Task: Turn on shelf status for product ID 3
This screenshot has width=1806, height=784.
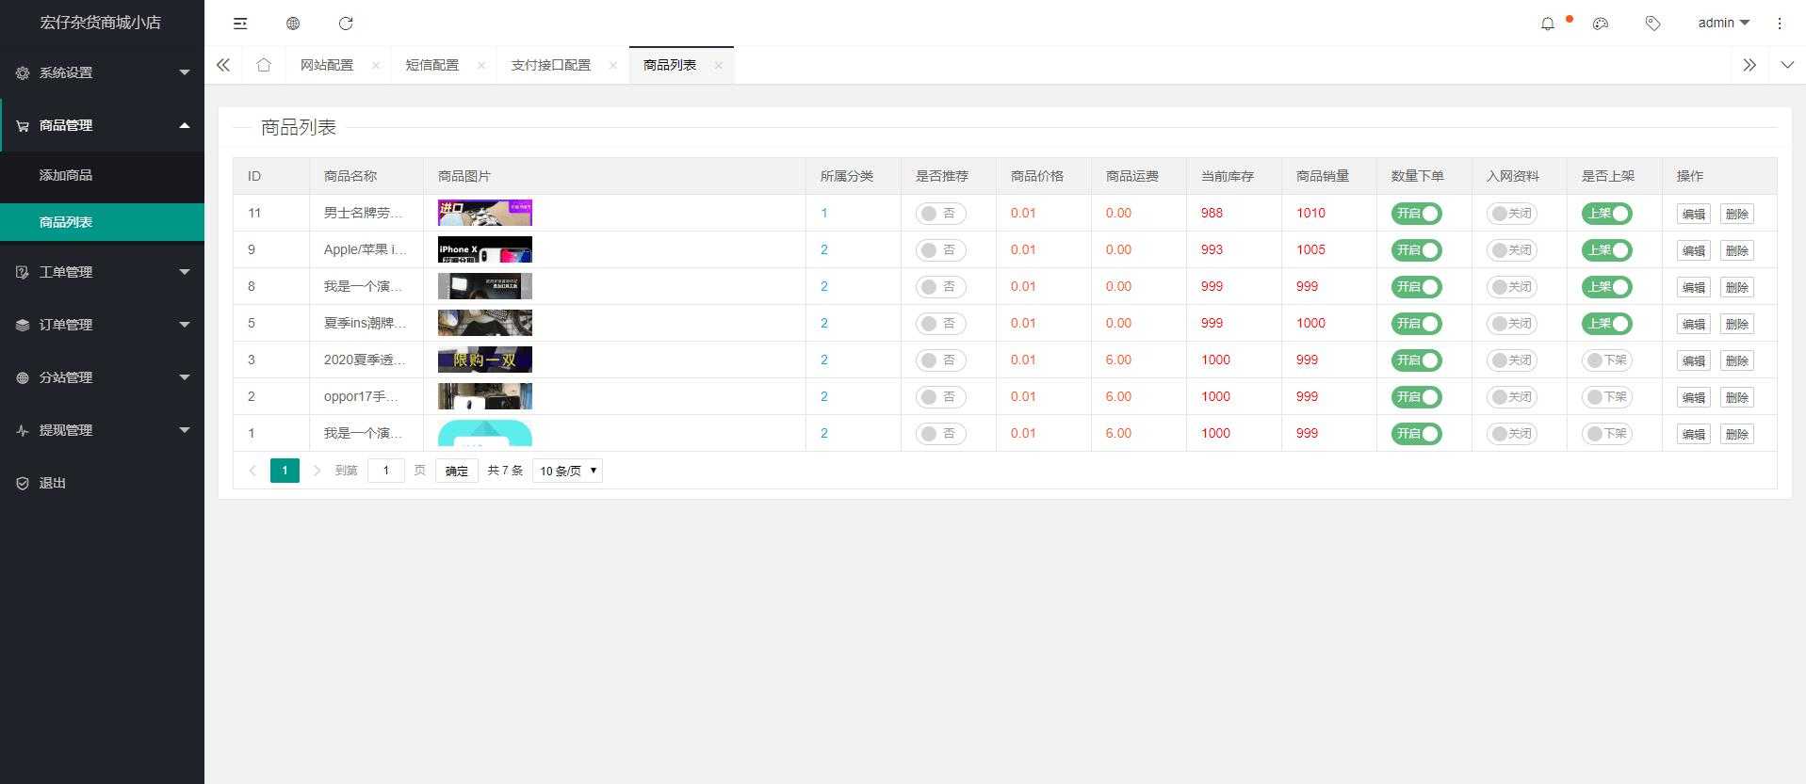Action: point(1606,360)
